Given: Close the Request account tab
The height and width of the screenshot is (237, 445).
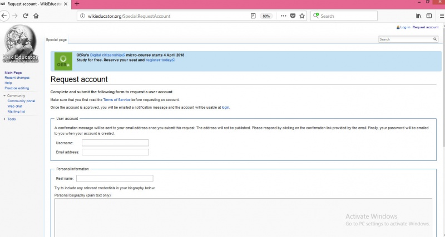Looking at the screenshot, I should [65, 4].
